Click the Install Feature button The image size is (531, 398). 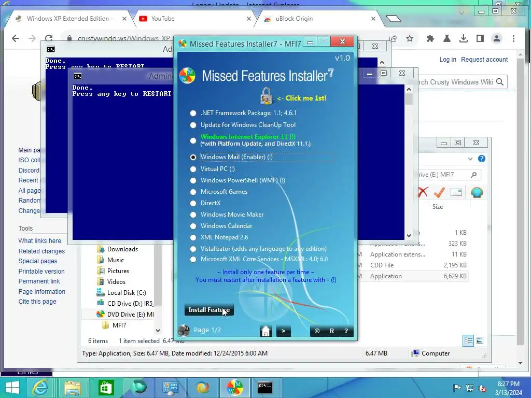tap(209, 310)
